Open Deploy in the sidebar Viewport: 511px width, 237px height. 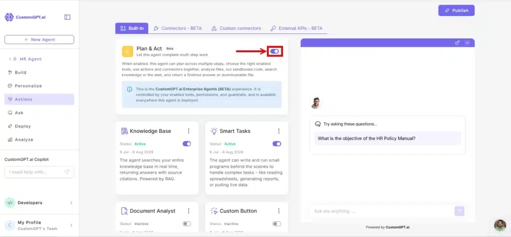click(x=39, y=126)
